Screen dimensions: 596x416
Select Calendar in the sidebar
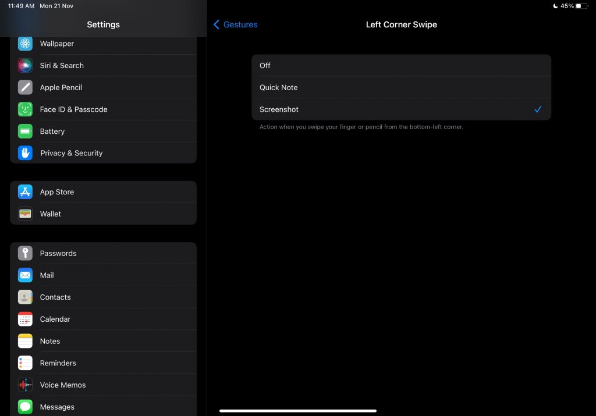[104, 319]
